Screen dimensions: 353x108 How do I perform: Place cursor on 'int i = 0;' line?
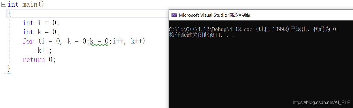[41, 23]
